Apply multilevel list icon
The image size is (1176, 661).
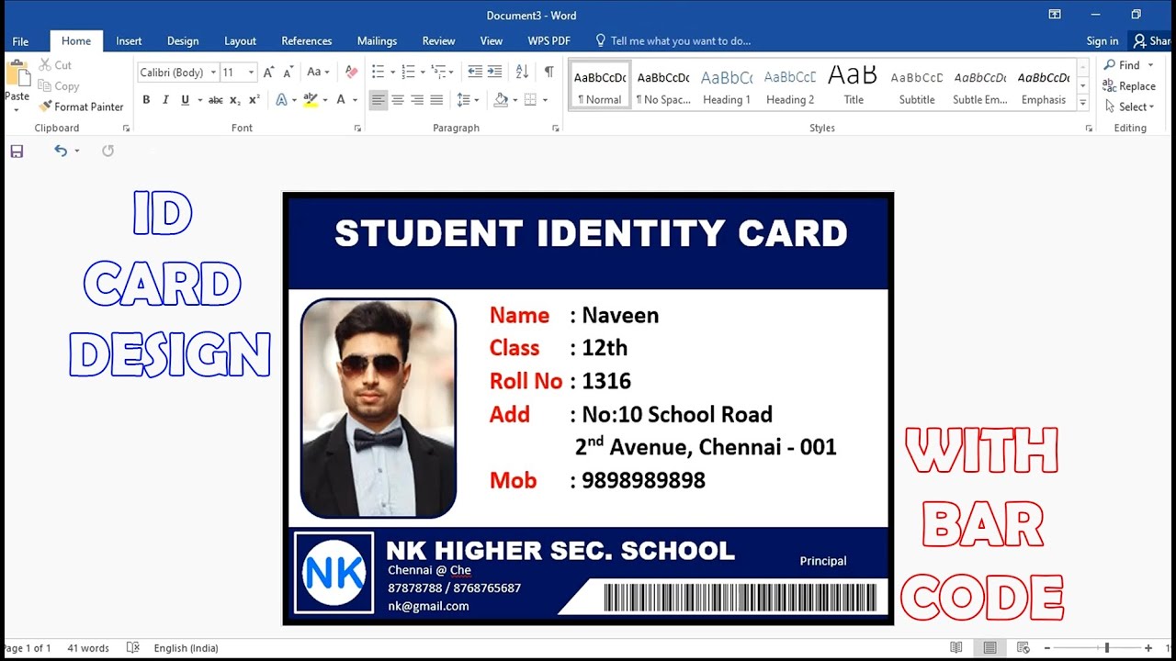pos(438,72)
